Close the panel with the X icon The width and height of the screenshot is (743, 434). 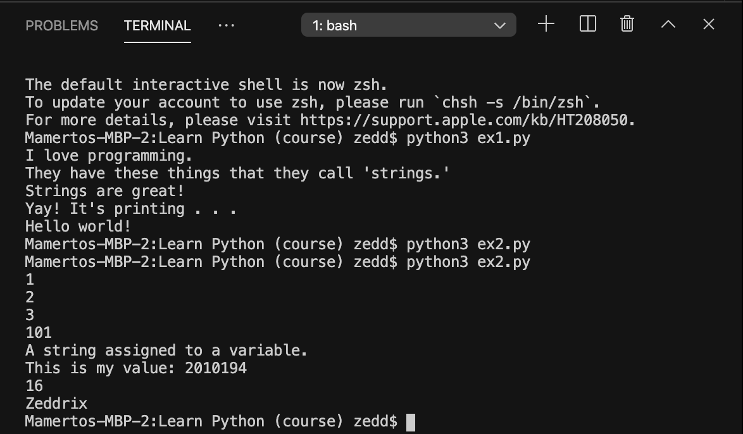pyautogui.click(x=708, y=24)
